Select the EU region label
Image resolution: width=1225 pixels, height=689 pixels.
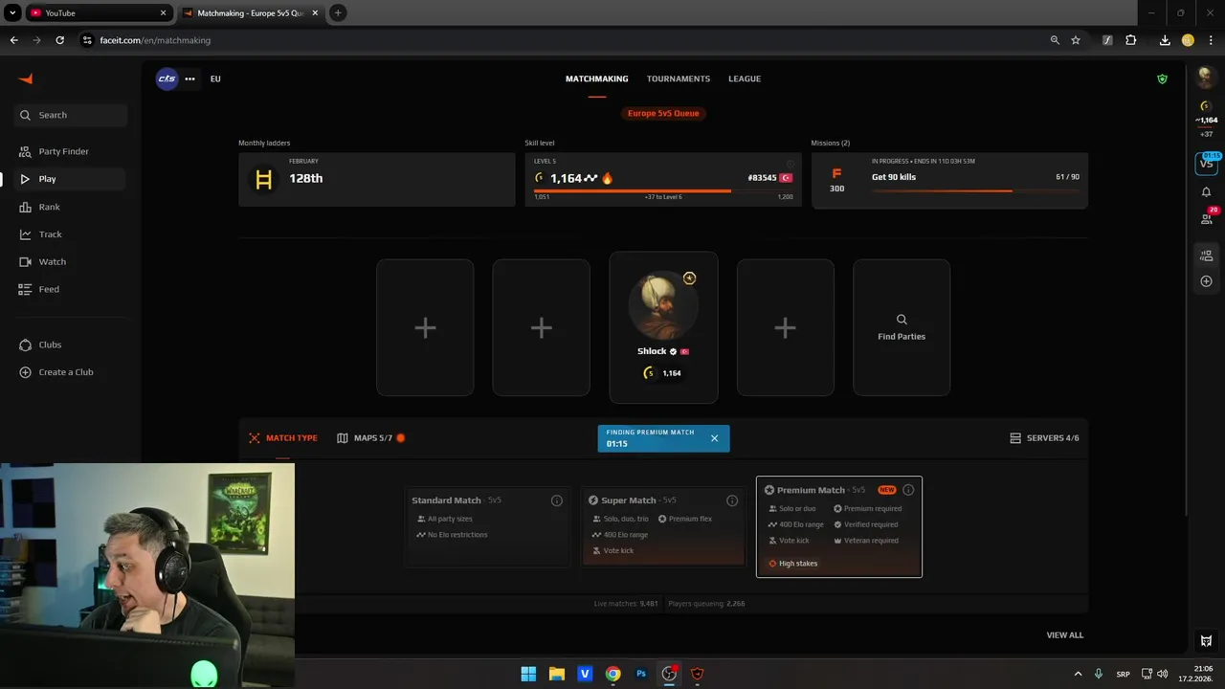[215, 78]
